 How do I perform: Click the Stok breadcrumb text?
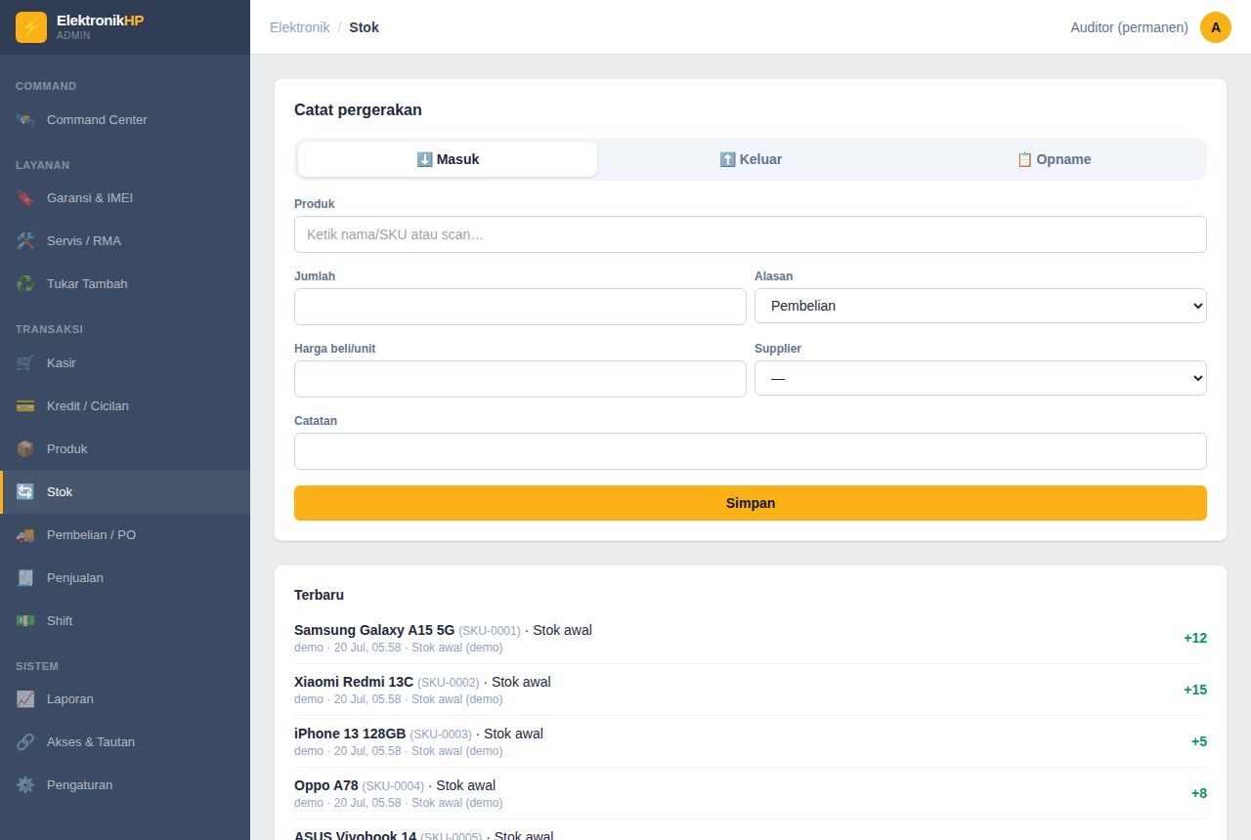364,27
